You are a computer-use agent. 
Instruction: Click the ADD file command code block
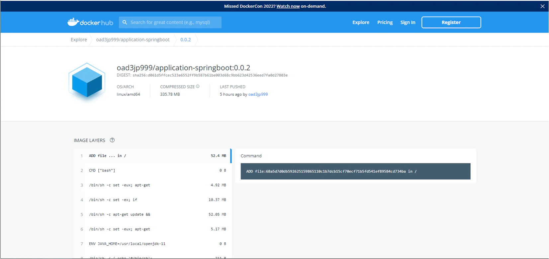(355, 171)
